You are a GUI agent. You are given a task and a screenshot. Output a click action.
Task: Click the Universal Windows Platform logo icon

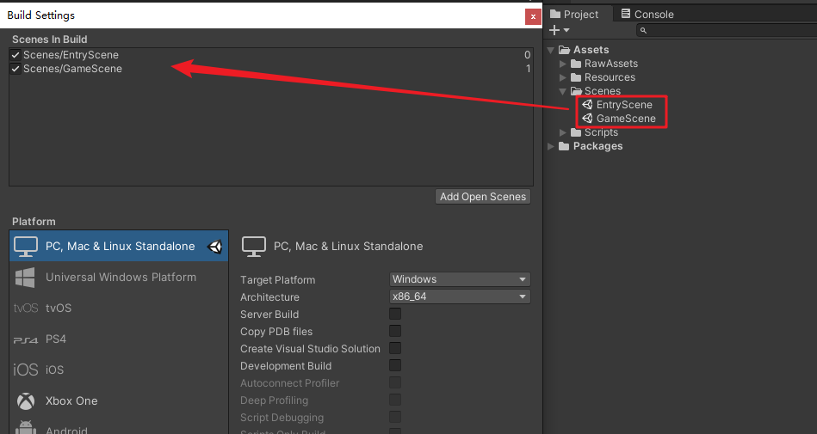click(x=25, y=278)
